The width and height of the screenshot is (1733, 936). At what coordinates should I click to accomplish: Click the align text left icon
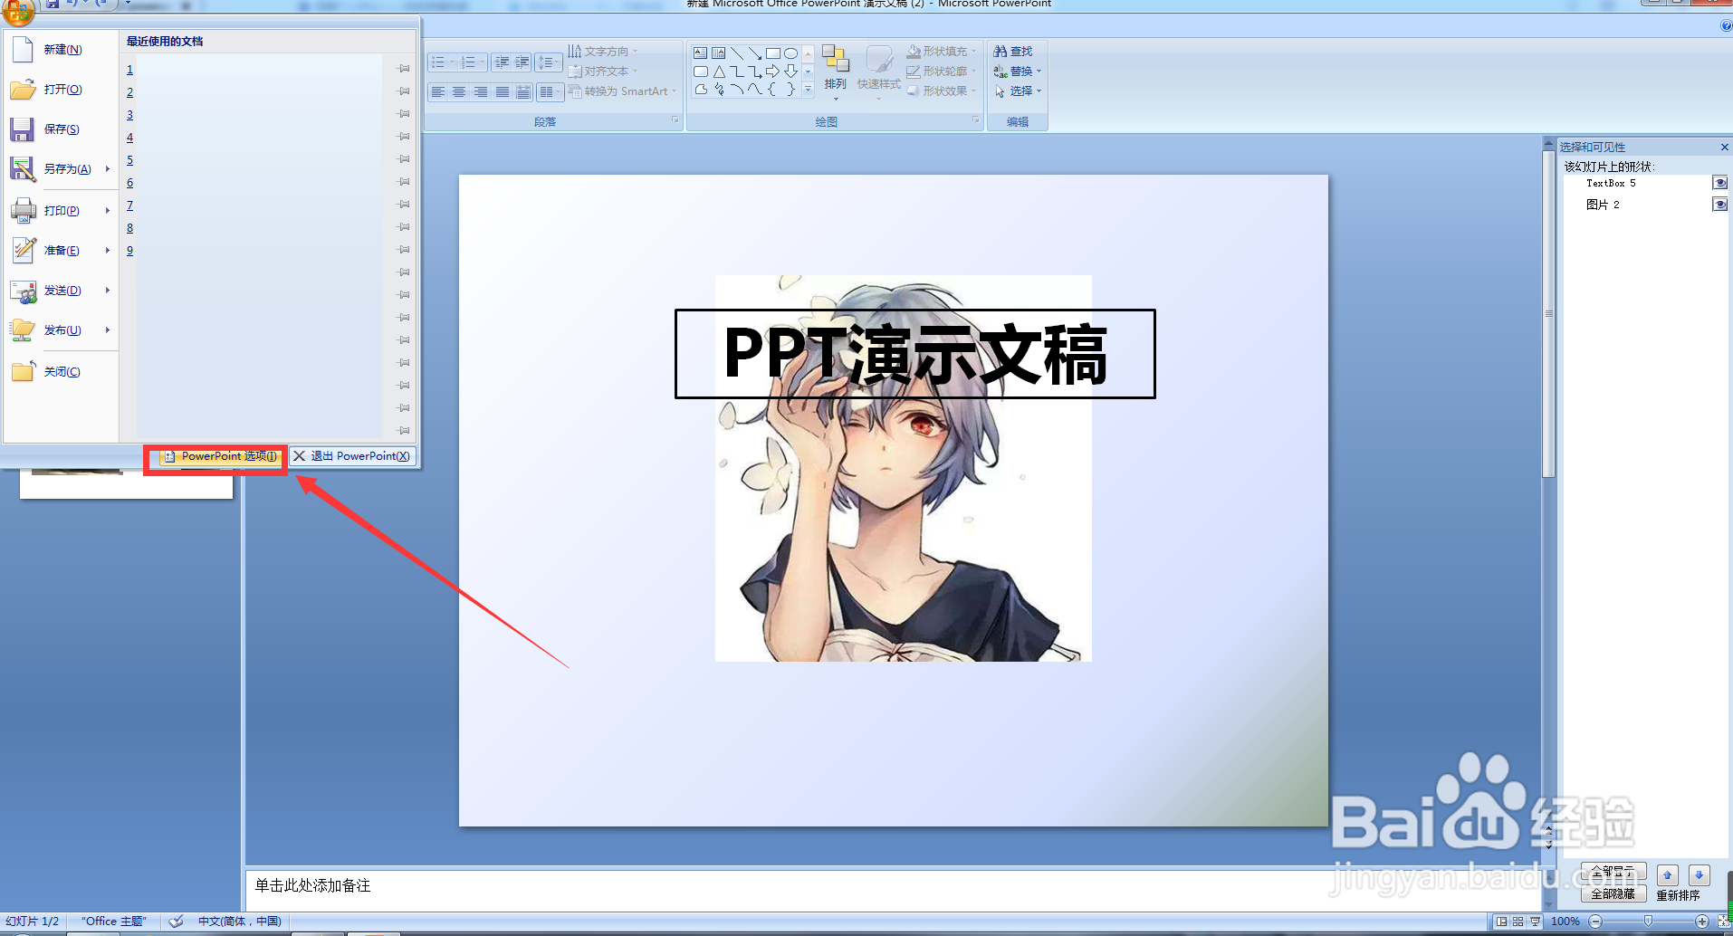[x=438, y=92]
